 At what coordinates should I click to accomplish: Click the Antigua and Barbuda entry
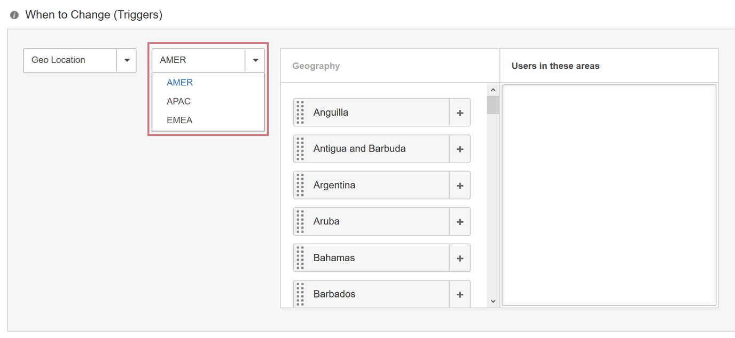coord(374,149)
